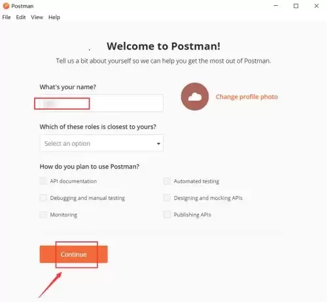The image size is (327, 302).
Task: Focus the What's your name input field
Action: pyautogui.click(x=101, y=103)
